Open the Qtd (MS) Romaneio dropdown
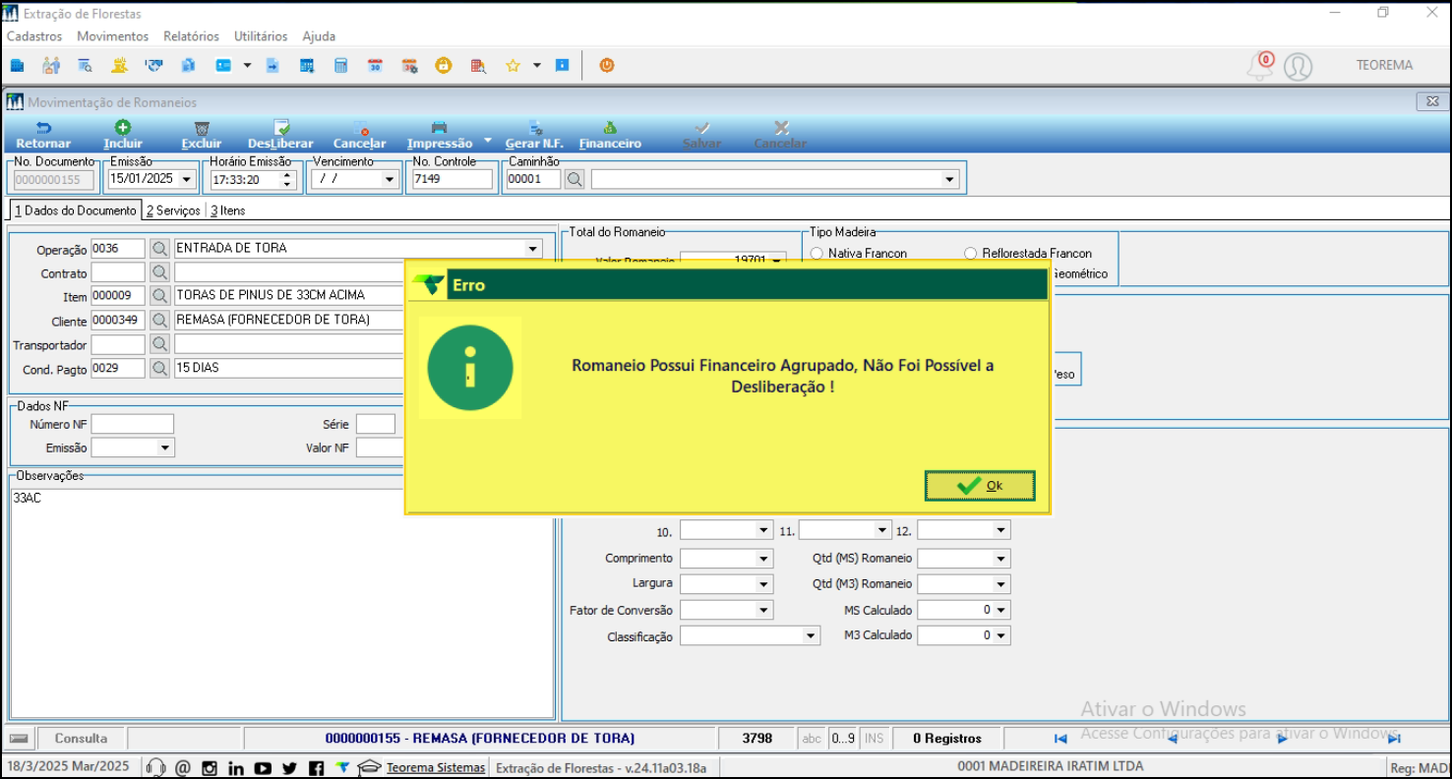 tap(1002, 559)
